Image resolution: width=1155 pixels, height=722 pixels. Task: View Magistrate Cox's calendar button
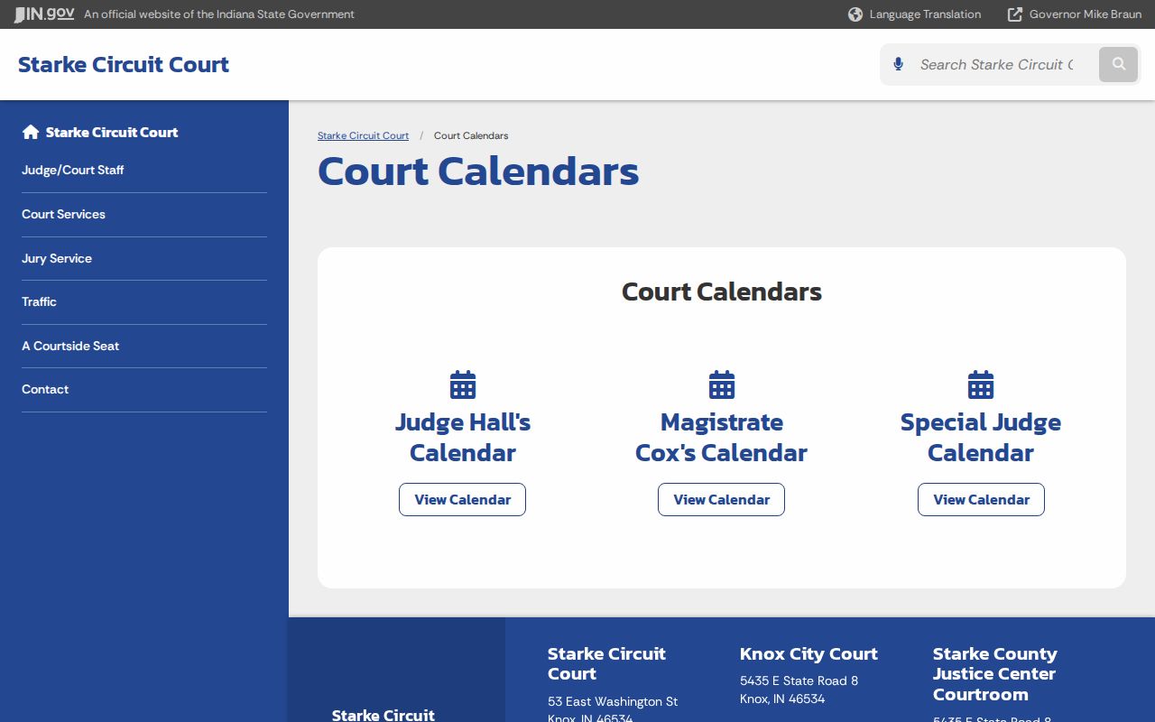click(x=721, y=500)
